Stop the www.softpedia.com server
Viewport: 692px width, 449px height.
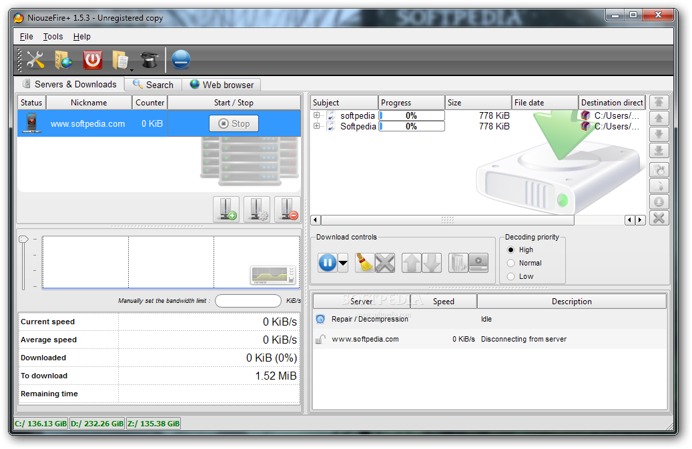pyautogui.click(x=234, y=123)
